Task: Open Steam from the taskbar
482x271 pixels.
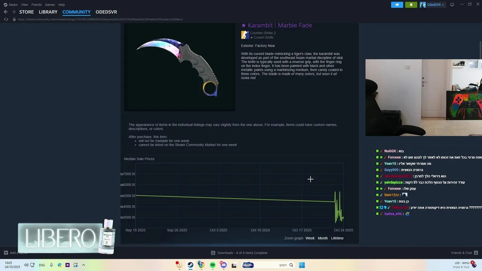Action: click(x=191, y=265)
